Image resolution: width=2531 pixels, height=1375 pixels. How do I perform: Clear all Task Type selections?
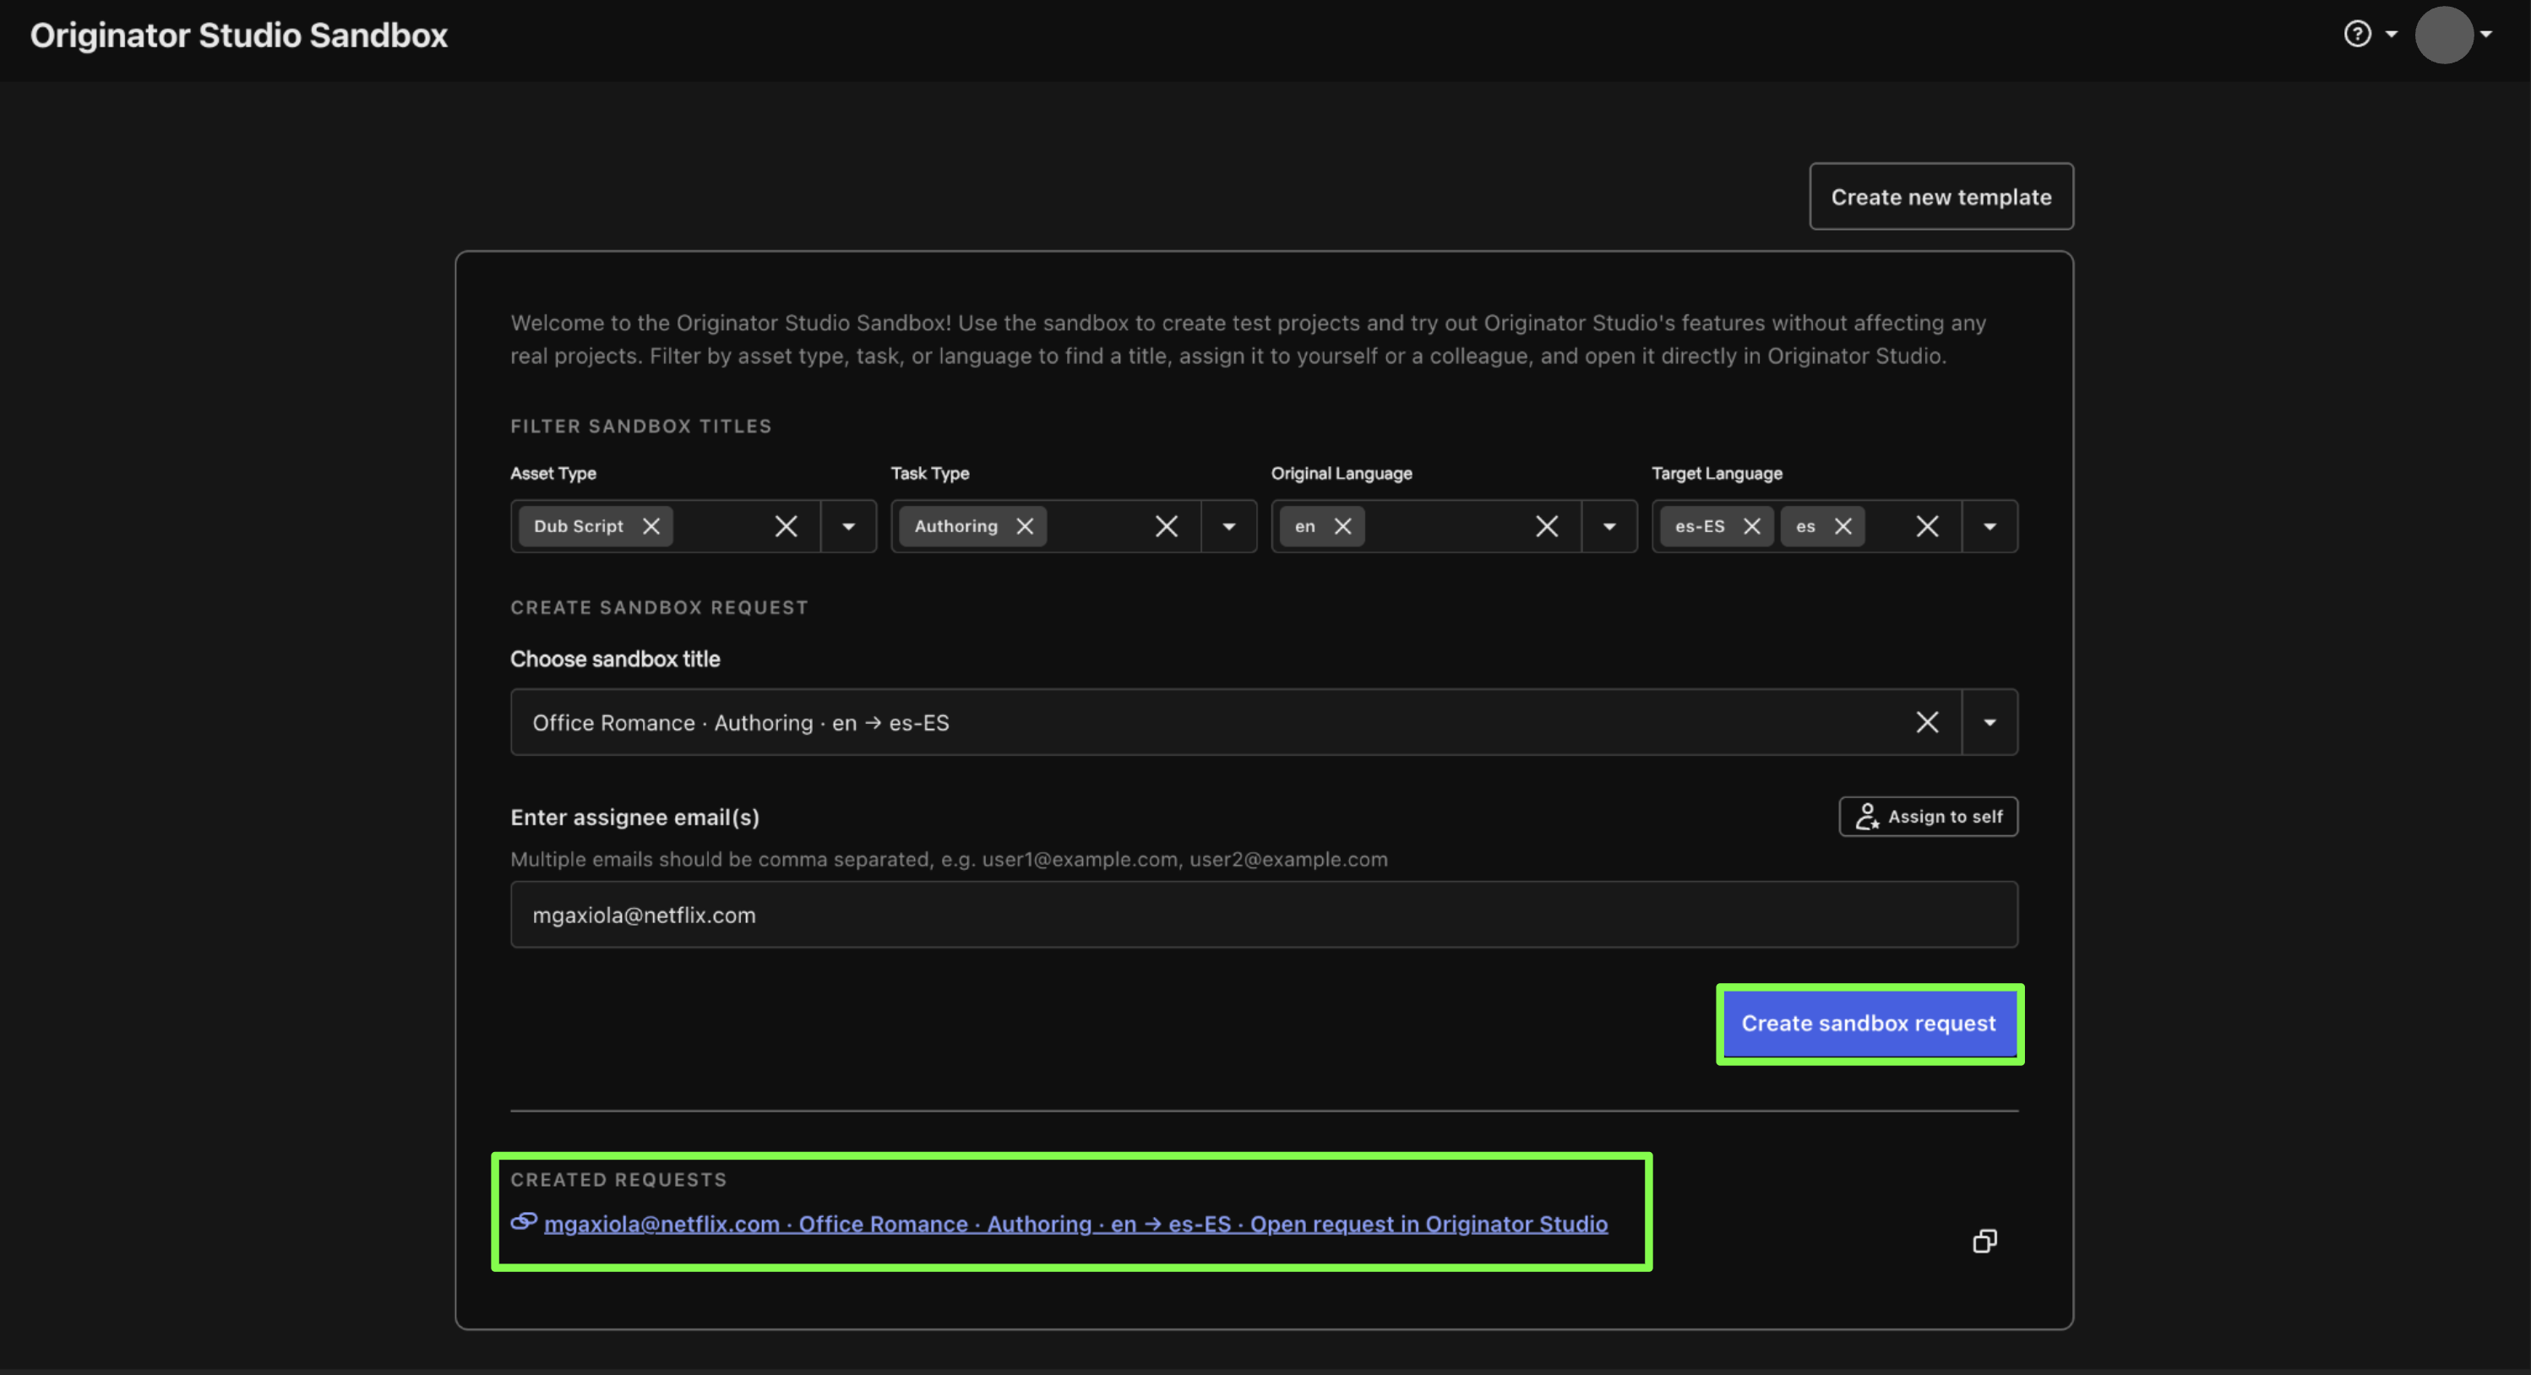(1167, 526)
